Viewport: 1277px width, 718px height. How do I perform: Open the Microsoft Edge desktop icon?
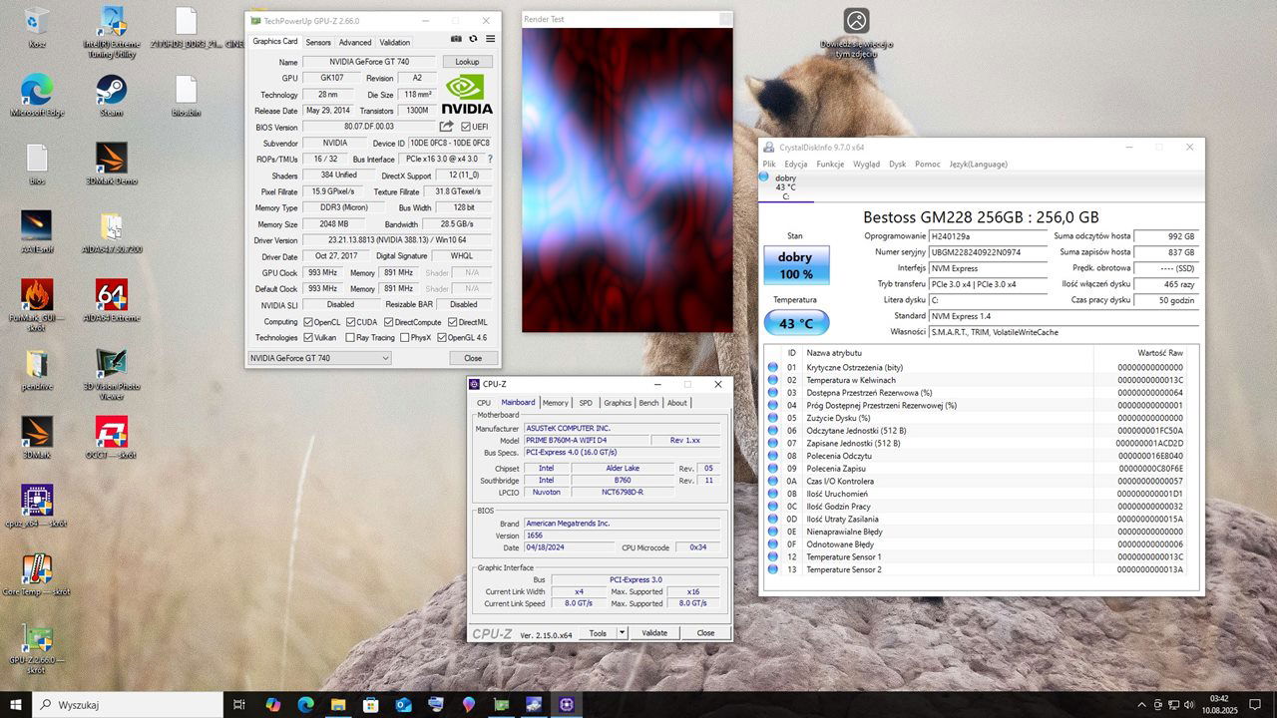[x=37, y=96]
